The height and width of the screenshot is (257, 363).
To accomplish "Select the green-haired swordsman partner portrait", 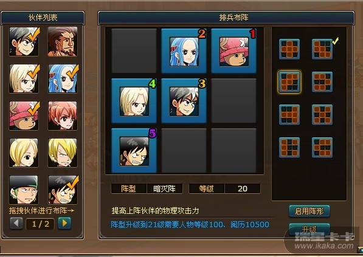I will 24,190.
